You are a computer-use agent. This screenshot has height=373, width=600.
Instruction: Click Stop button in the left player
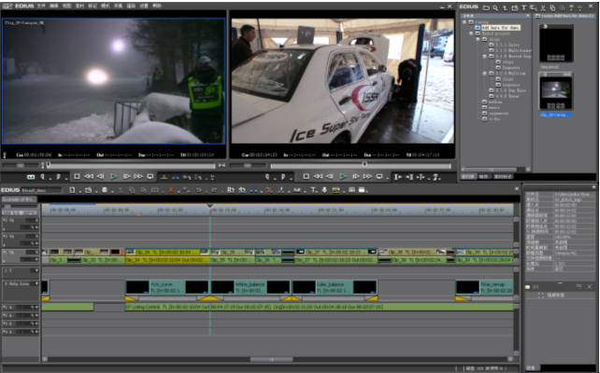click(77, 175)
